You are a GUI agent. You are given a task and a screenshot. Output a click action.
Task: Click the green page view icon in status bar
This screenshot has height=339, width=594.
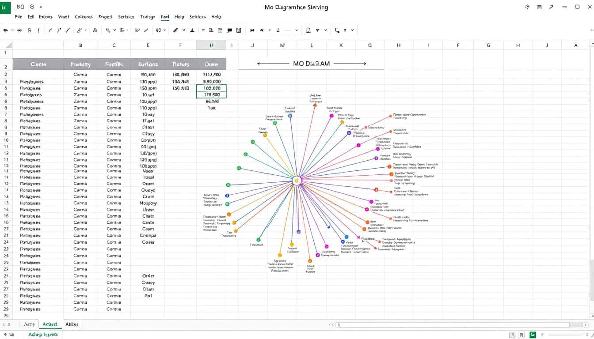tap(533, 335)
